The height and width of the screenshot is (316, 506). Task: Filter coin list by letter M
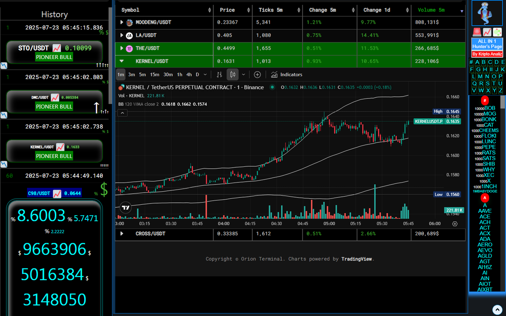point(480,77)
